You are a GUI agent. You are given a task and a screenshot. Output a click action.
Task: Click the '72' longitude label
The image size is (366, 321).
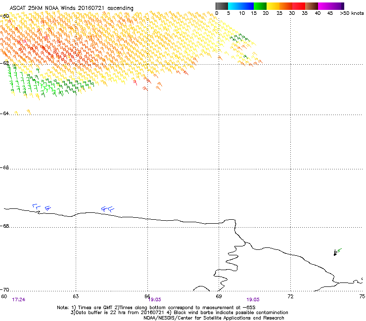point(290,296)
